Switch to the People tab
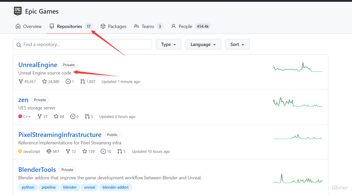The height and width of the screenshot is (195, 352). (x=185, y=26)
